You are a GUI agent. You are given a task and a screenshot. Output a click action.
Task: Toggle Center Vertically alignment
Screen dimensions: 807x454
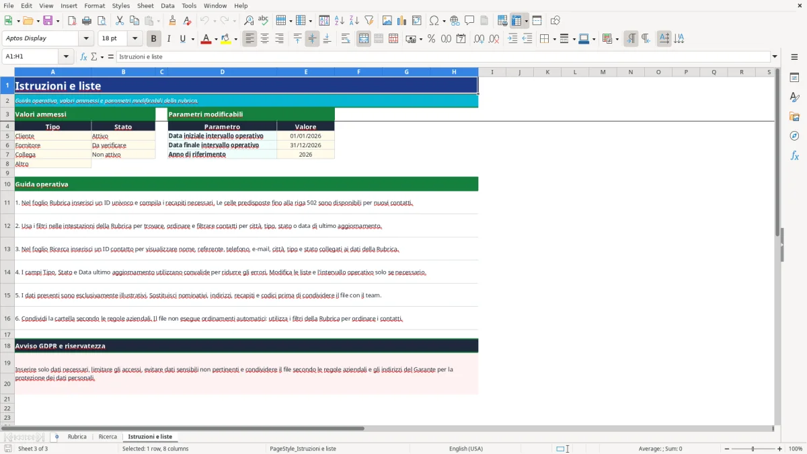point(312,39)
